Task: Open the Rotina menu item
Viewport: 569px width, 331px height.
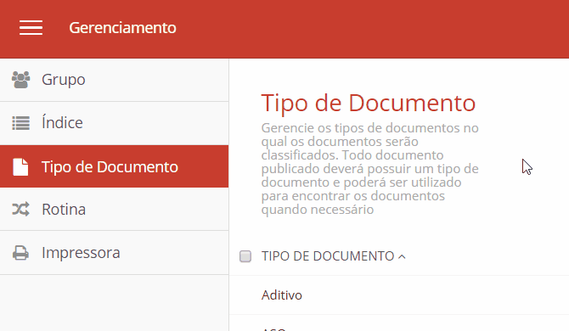Action: 115,209
